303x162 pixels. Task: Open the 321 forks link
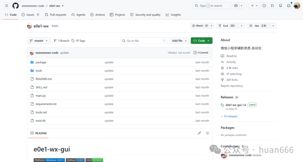(229, 80)
